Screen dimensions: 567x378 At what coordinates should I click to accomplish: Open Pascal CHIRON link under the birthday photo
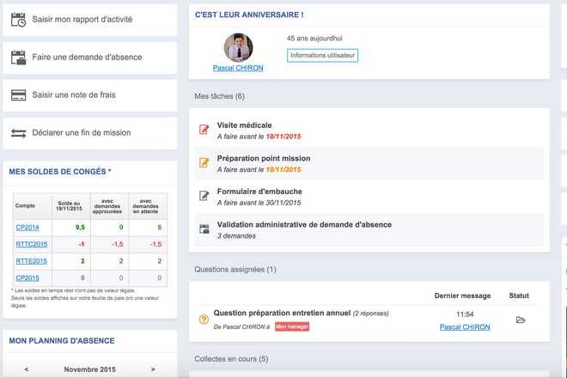238,68
